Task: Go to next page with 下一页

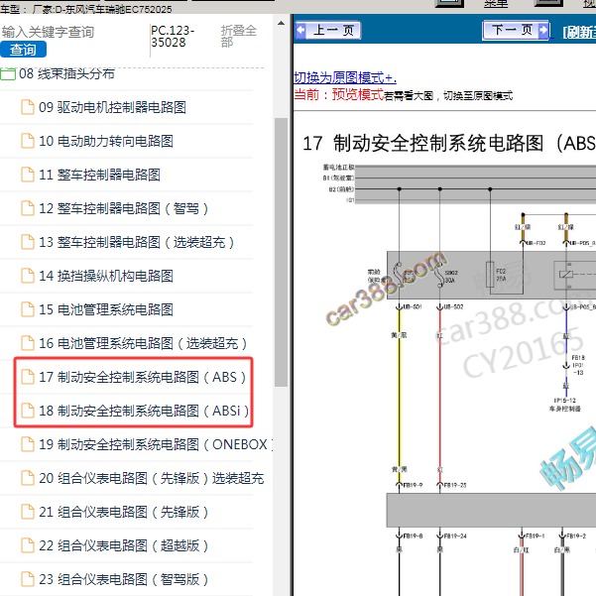Action: point(516,30)
